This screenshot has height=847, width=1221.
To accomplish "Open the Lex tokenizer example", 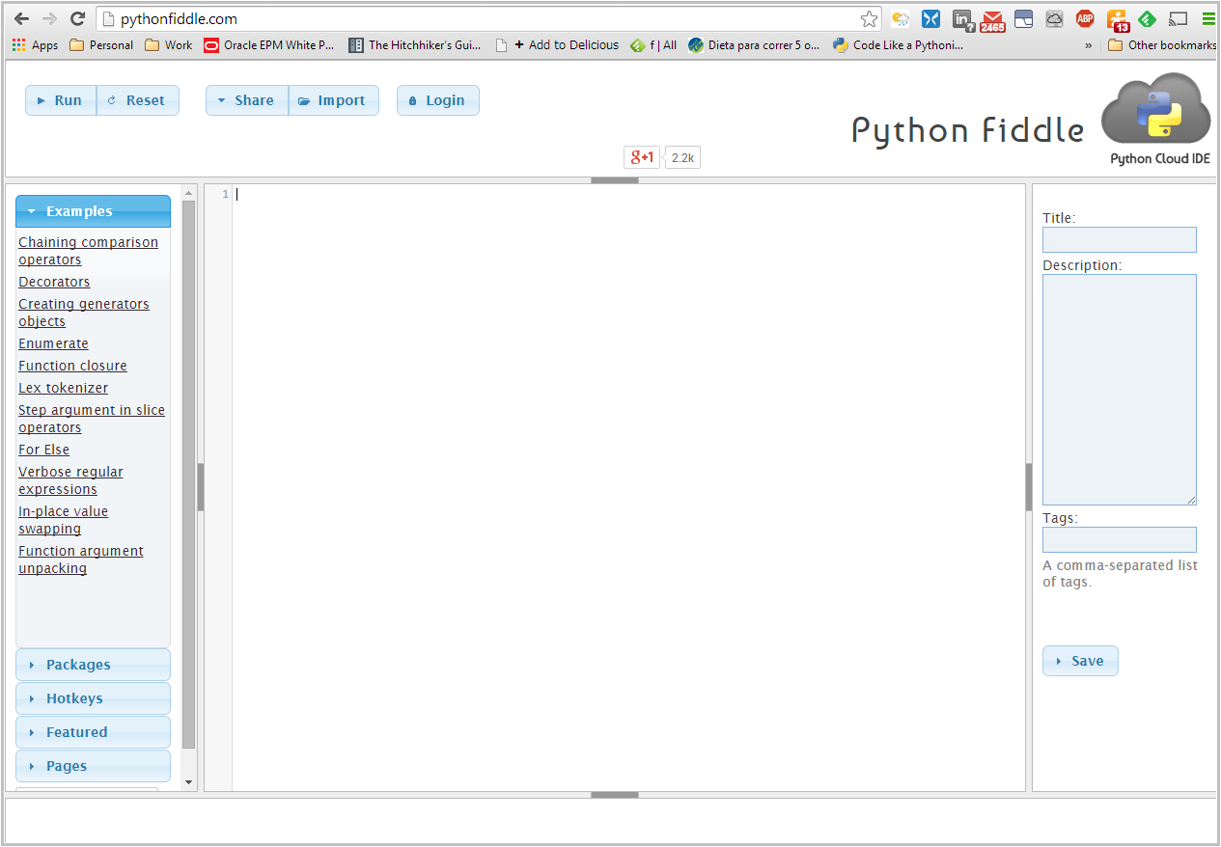I will coord(63,388).
